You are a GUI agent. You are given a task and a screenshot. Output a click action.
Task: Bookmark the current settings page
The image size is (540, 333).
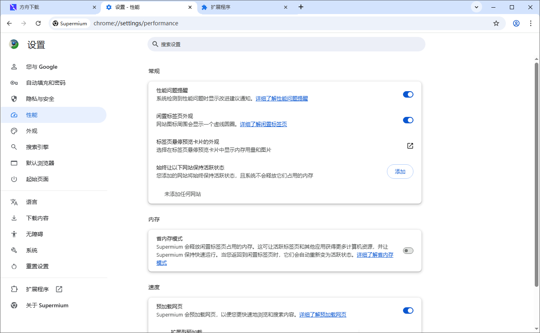click(496, 23)
